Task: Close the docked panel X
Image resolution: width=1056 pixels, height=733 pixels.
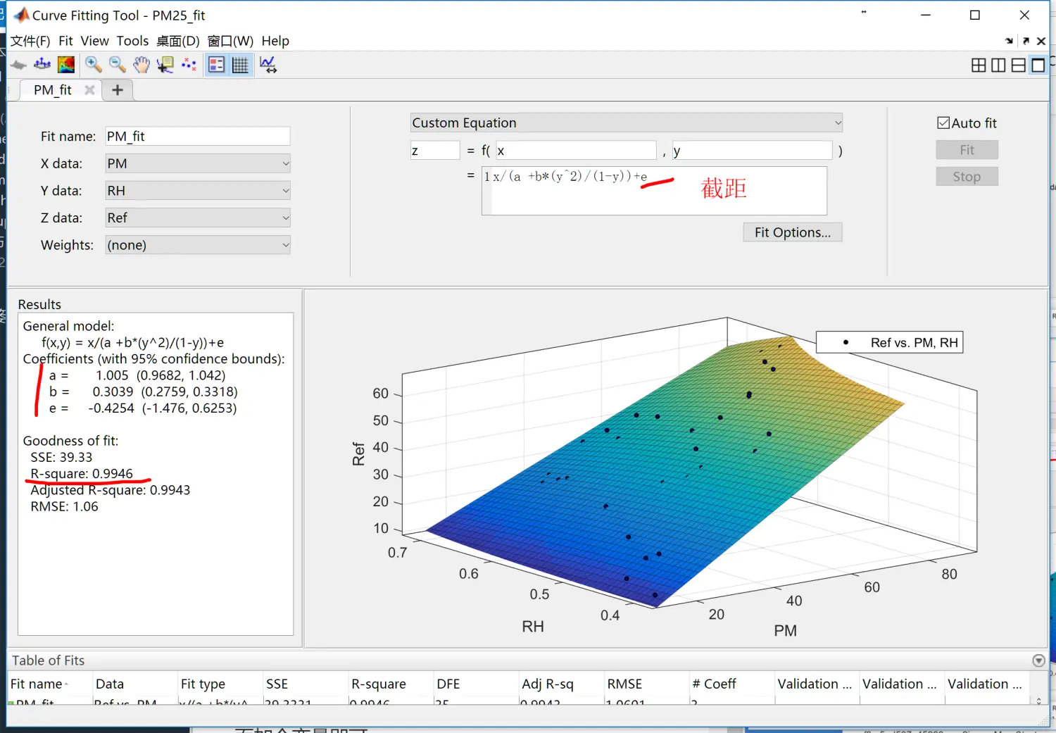Action: click(1041, 41)
